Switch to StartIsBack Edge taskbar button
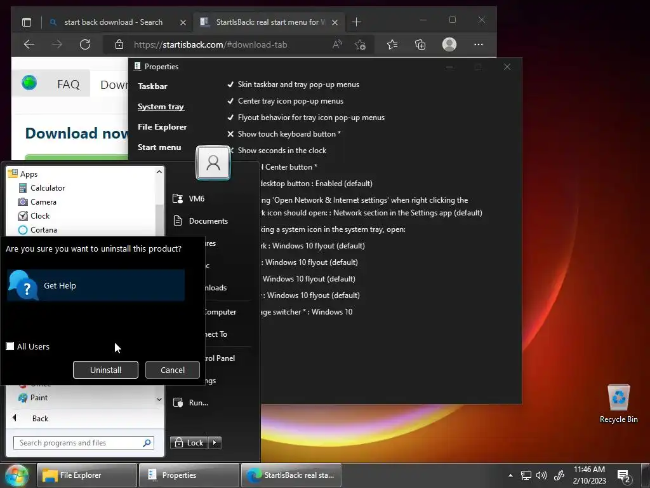Viewport: 650px width, 488px height. [291, 475]
